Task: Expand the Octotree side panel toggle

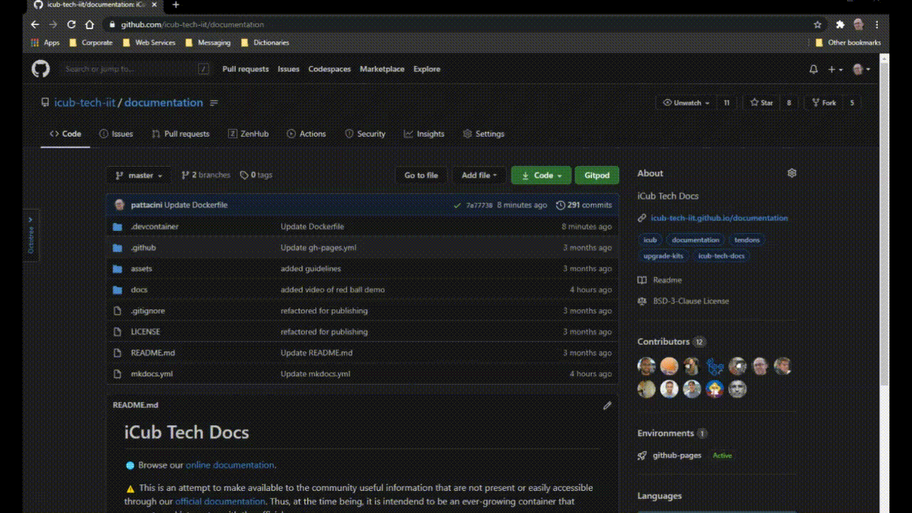Action: (30, 235)
